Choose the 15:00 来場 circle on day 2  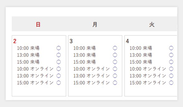coord(59,62)
